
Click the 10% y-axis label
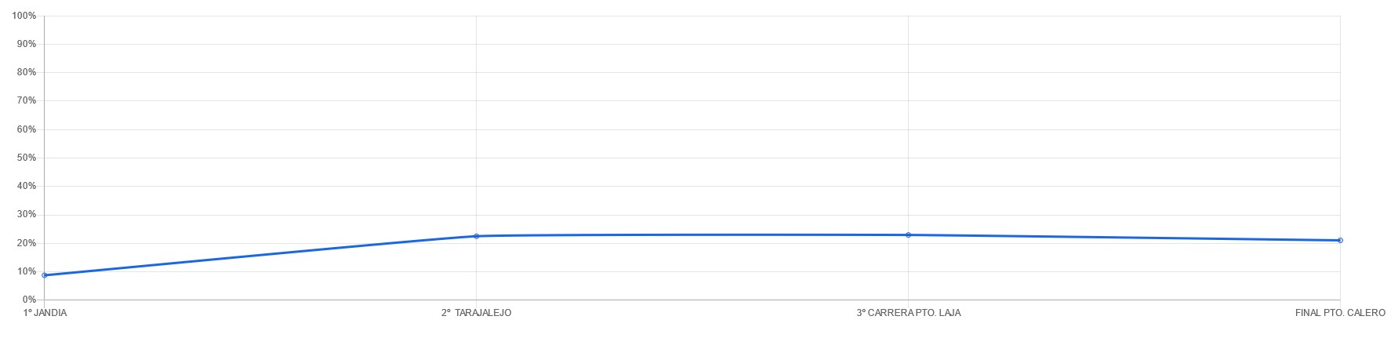27,271
